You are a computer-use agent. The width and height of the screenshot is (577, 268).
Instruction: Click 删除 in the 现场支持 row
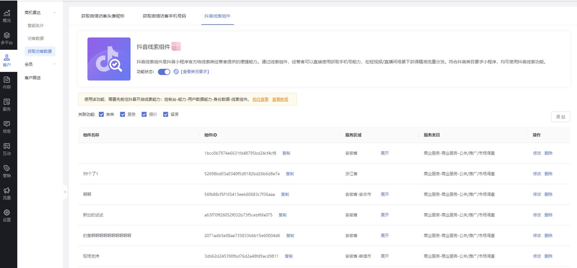tap(548, 256)
